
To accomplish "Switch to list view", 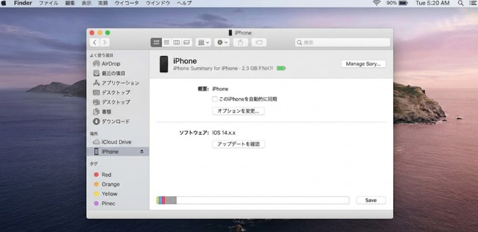I will 167,42.
